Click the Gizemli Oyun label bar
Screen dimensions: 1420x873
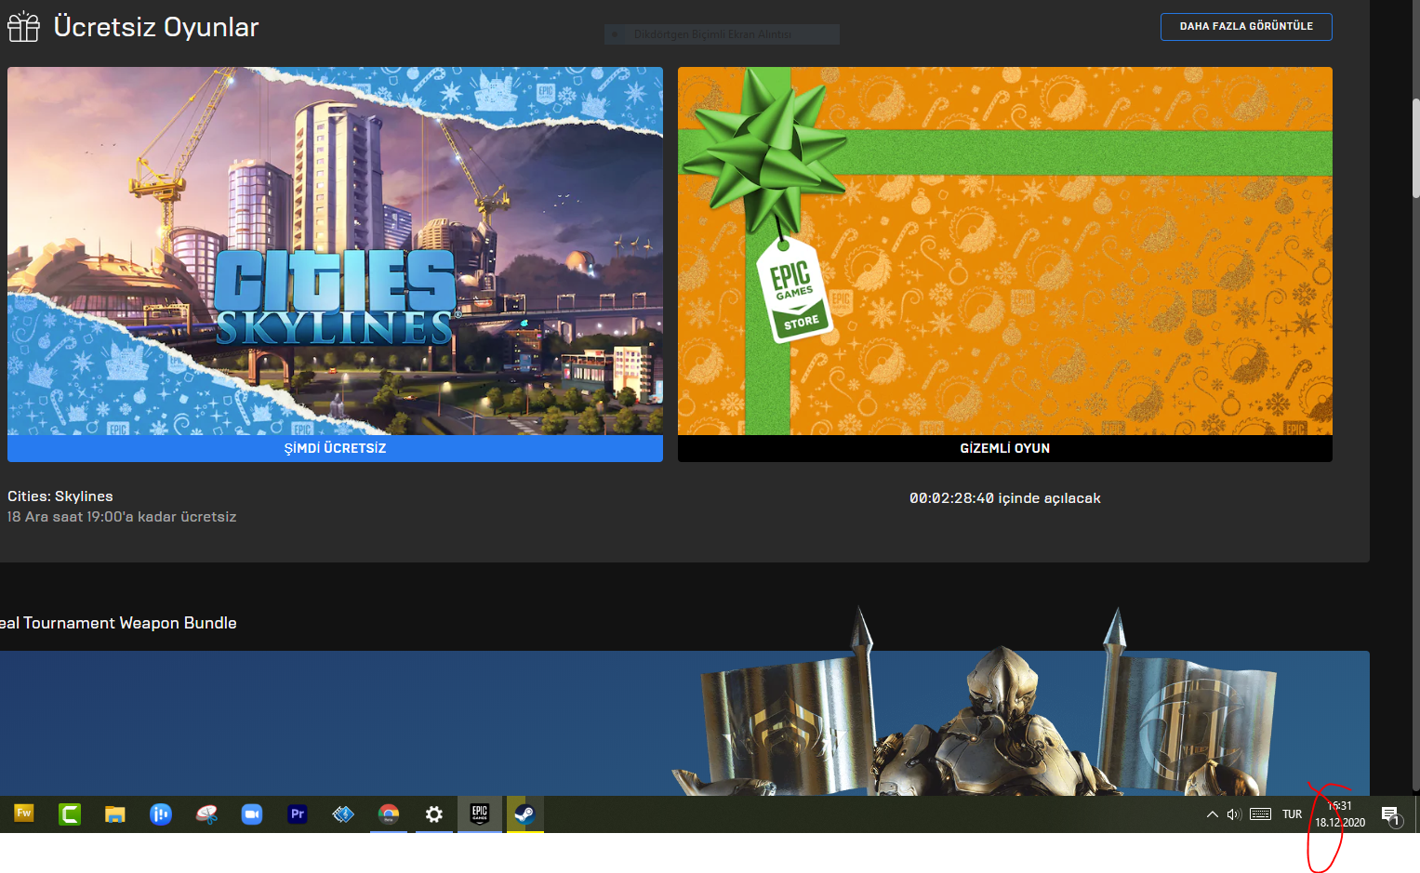pos(1005,448)
